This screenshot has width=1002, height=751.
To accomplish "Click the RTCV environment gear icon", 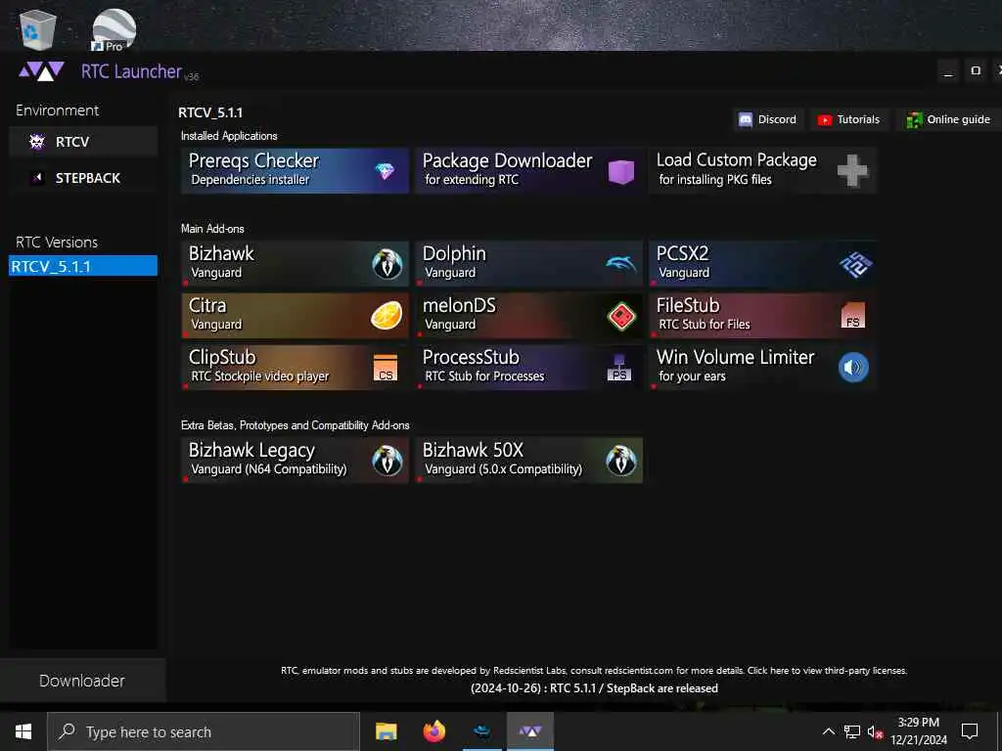I will click(x=37, y=142).
